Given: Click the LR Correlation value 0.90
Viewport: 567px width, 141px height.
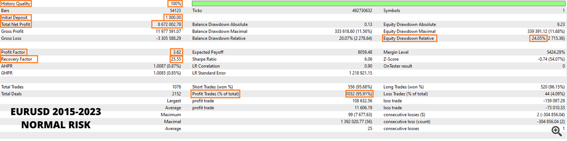Looking at the screenshot, I should pos(368,66).
